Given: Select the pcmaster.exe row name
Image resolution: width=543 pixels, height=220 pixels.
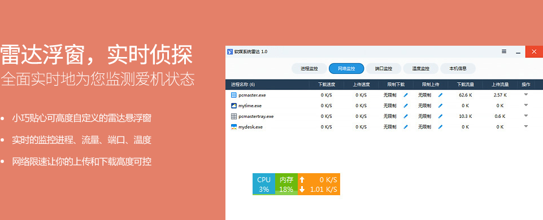Looking at the screenshot, I should pos(253,95).
